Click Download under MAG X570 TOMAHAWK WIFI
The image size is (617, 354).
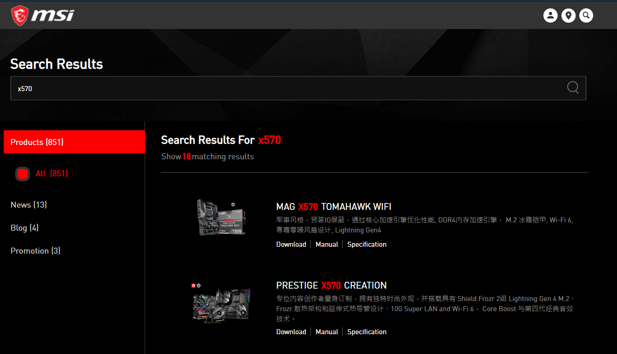(291, 244)
